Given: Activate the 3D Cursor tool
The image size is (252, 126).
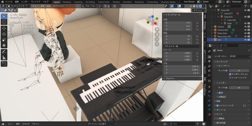Looking at the screenshot, I should pos(4,22).
